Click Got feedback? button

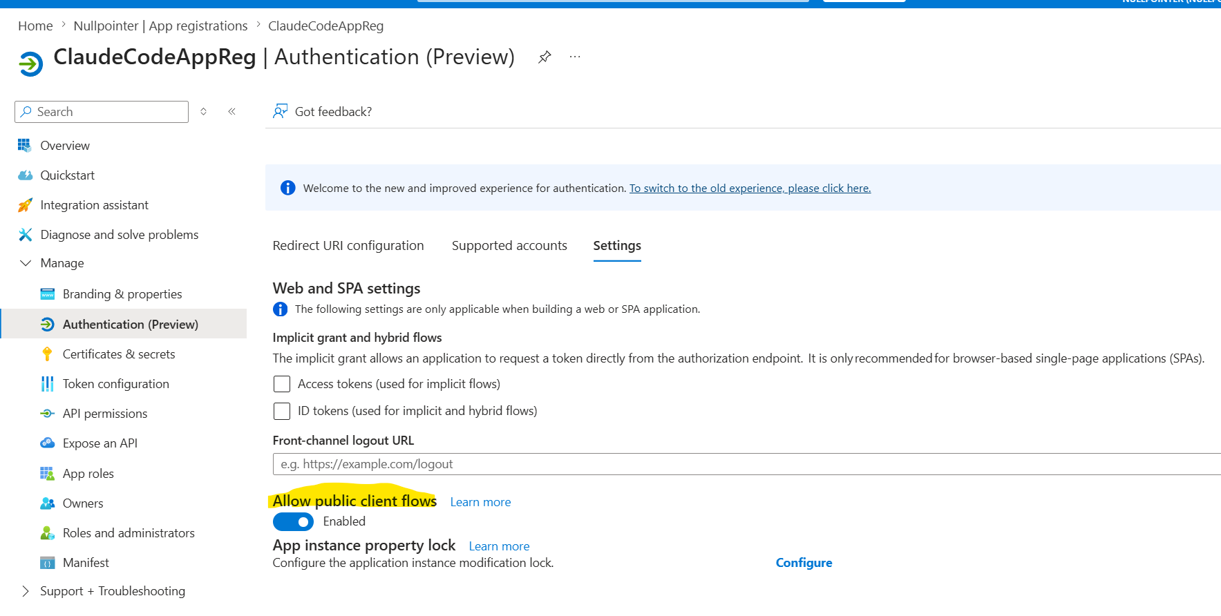(323, 111)
